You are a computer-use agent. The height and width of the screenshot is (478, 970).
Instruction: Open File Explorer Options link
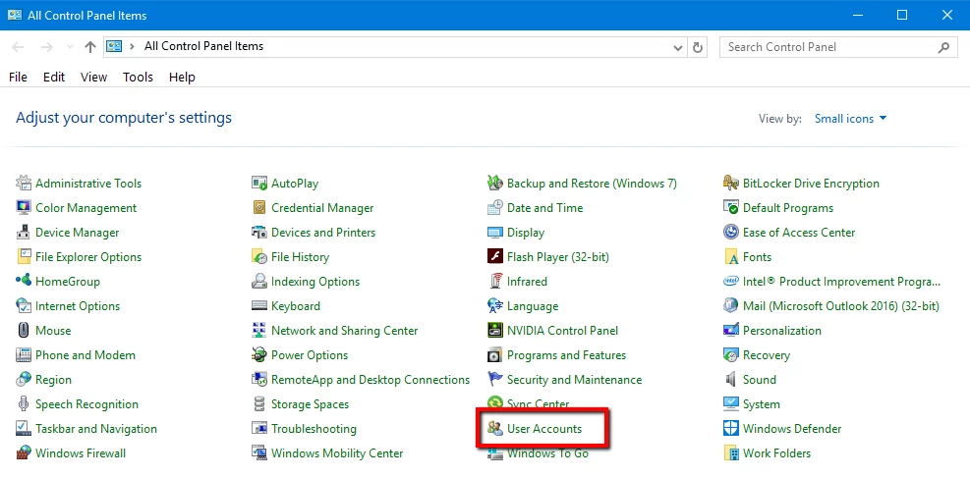tap(88, 257)
